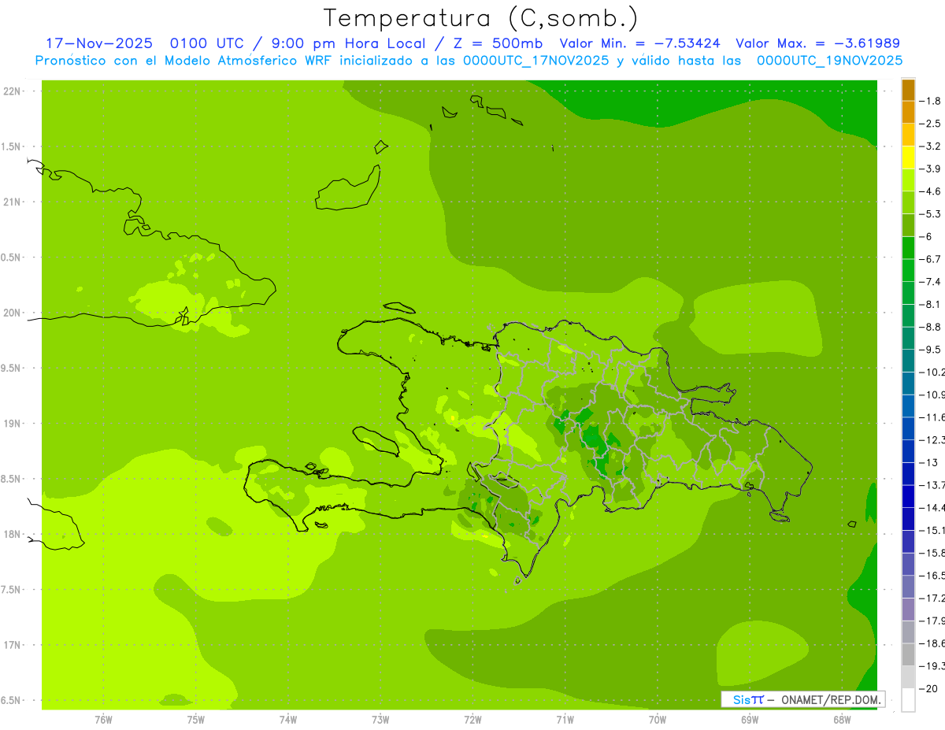Image resolution: width=945 pixels, height=730 pixels.
Task: Click the '75W' longitude label
Action: (196, 720)
